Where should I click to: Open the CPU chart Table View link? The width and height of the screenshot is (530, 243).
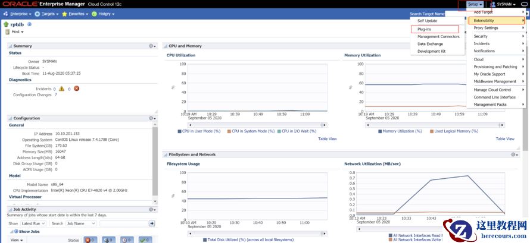(x=327, y=138)
